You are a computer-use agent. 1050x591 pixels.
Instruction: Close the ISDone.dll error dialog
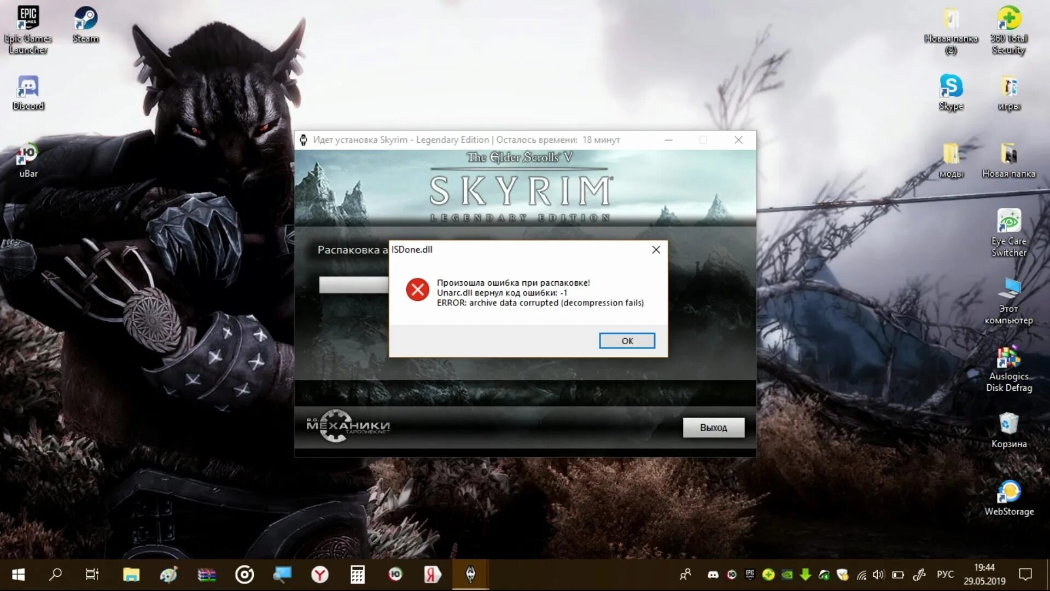[656, 250]
